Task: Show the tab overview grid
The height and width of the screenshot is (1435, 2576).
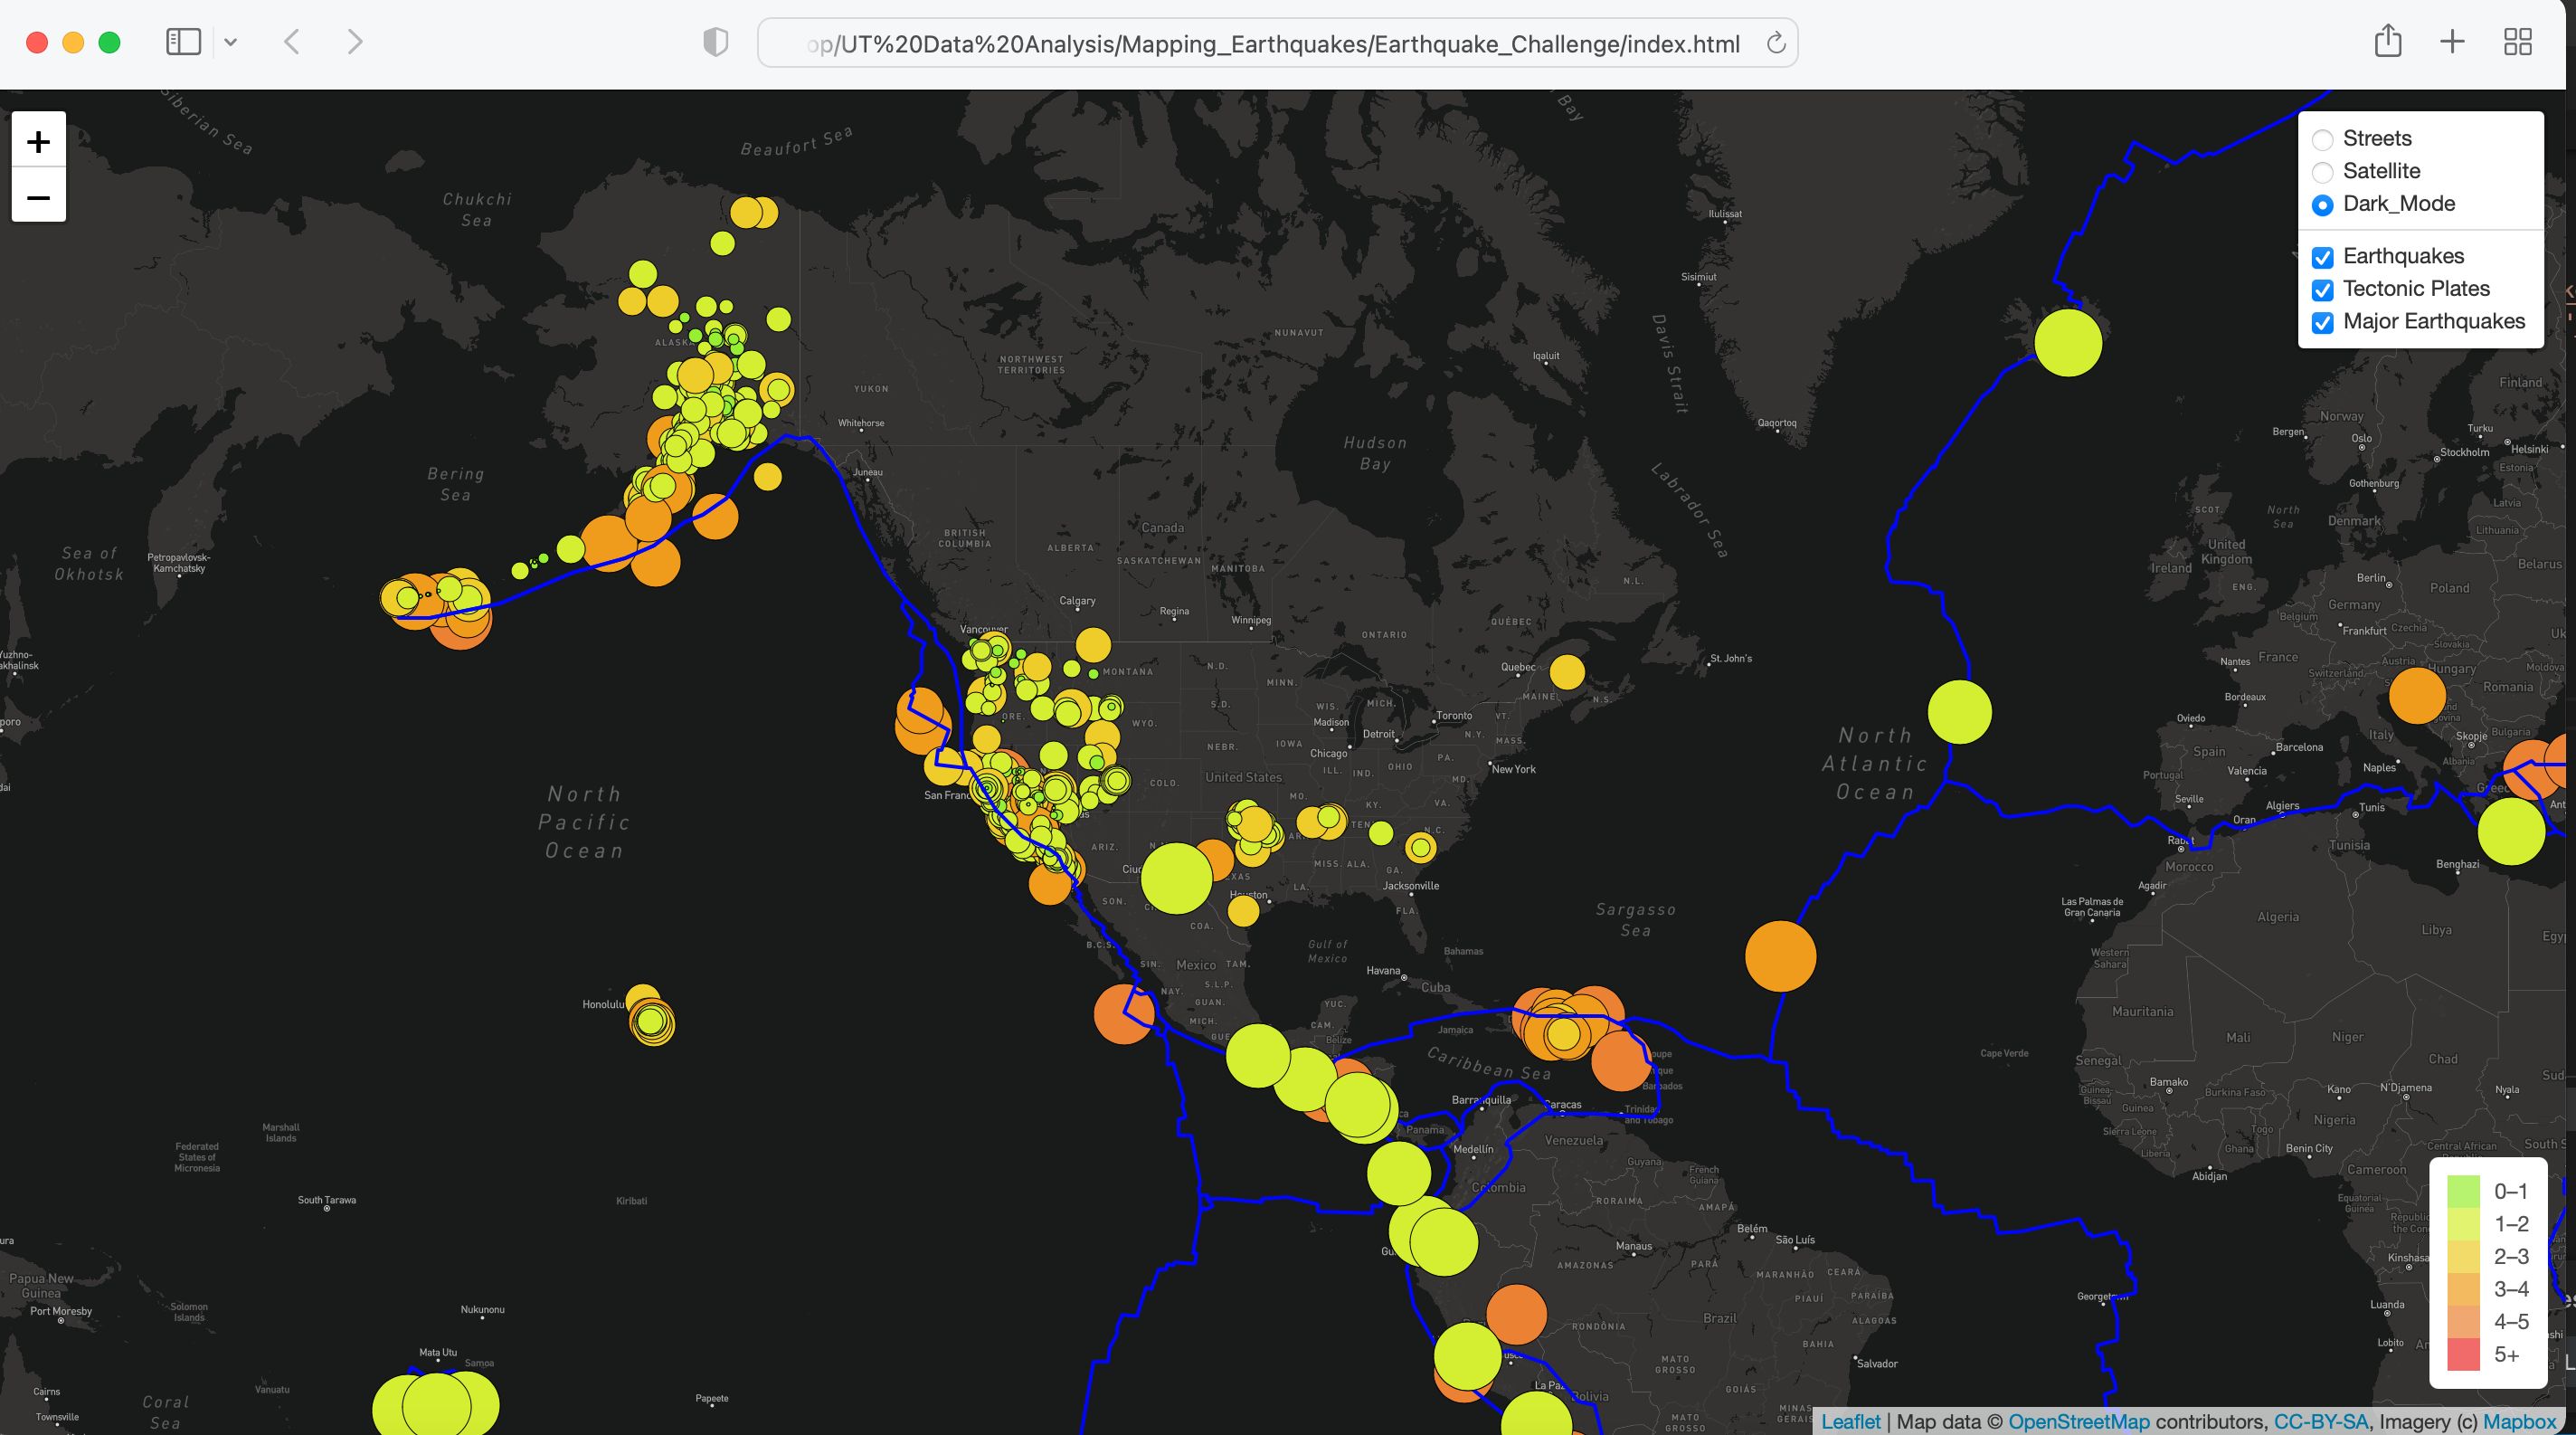Action: [2517, 41]
